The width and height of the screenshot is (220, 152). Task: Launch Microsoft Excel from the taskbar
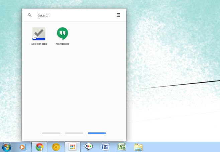(122, 147)
